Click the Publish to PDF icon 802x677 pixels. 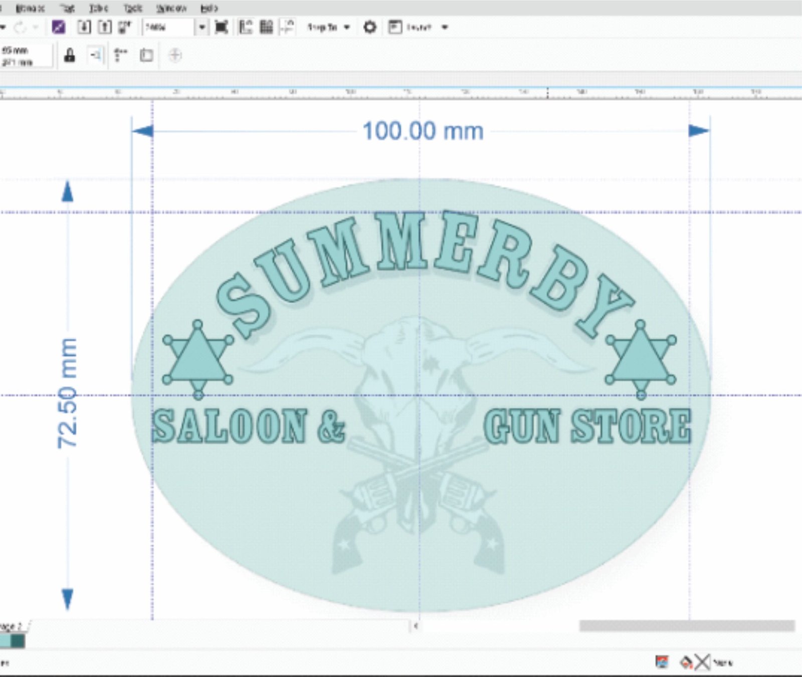point(124,27)
